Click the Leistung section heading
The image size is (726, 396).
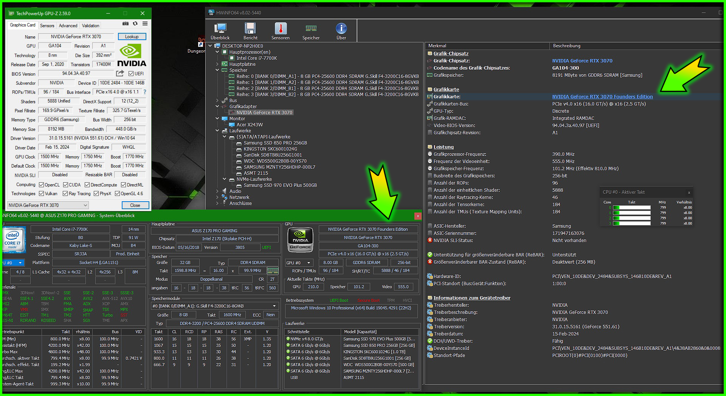[x=443, y=147]
